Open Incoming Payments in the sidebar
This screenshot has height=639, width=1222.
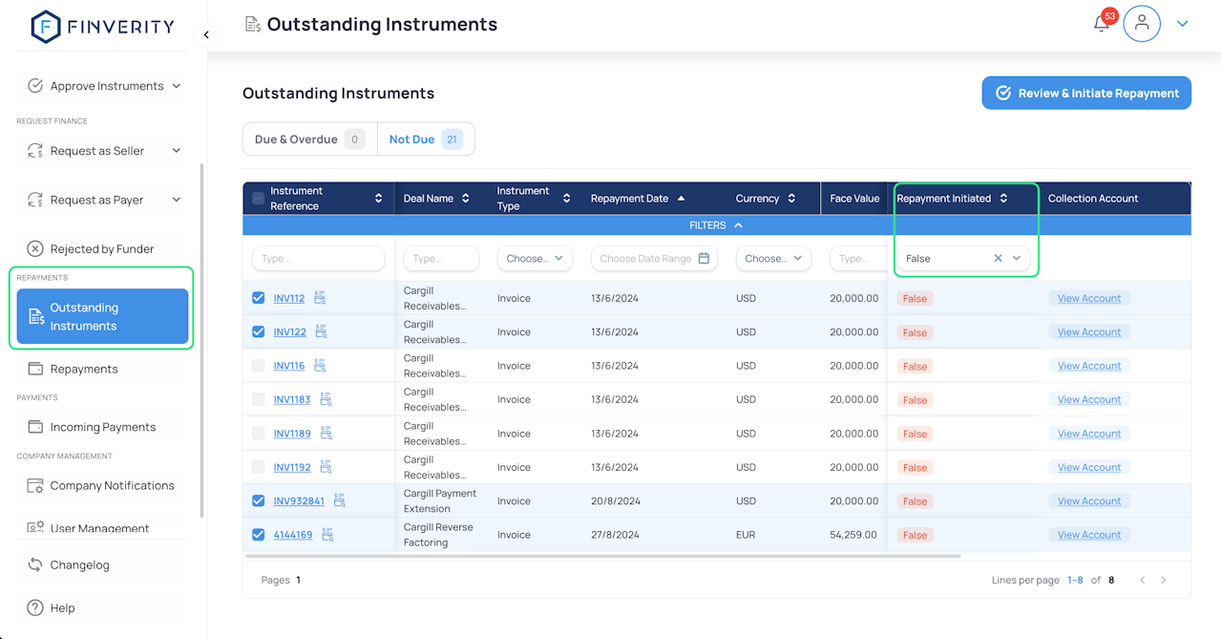point(102,427)
